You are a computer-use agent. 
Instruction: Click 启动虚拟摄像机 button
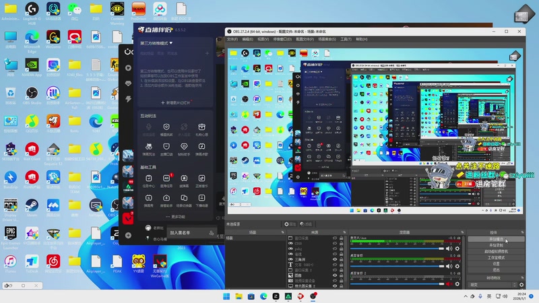coord(496,251)
